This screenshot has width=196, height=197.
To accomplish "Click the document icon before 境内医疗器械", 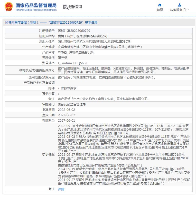I will (7, 23).
